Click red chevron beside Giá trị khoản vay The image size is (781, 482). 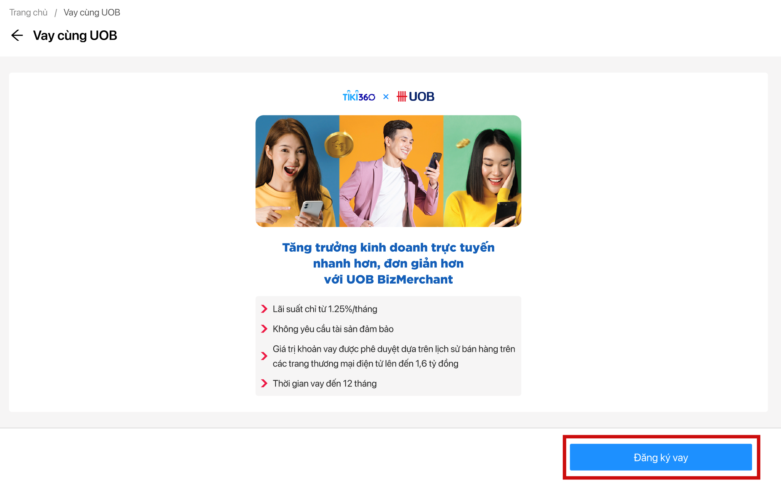(x=264, y=356)
